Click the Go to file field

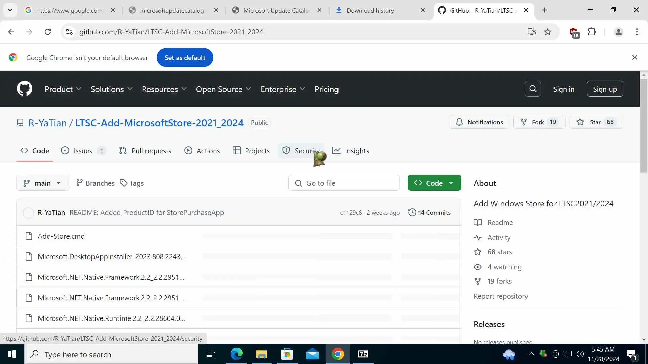344,183
